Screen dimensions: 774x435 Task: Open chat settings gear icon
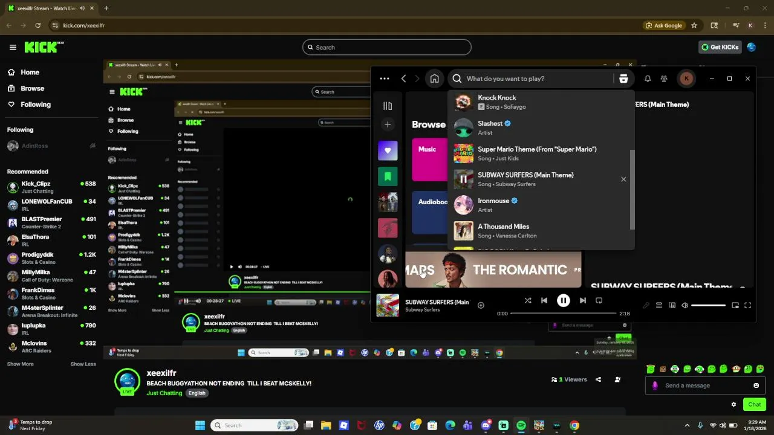[733, 405]
